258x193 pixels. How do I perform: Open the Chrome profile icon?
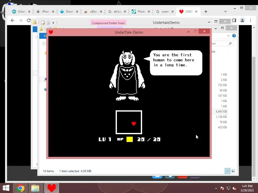[x=242, y=20]
